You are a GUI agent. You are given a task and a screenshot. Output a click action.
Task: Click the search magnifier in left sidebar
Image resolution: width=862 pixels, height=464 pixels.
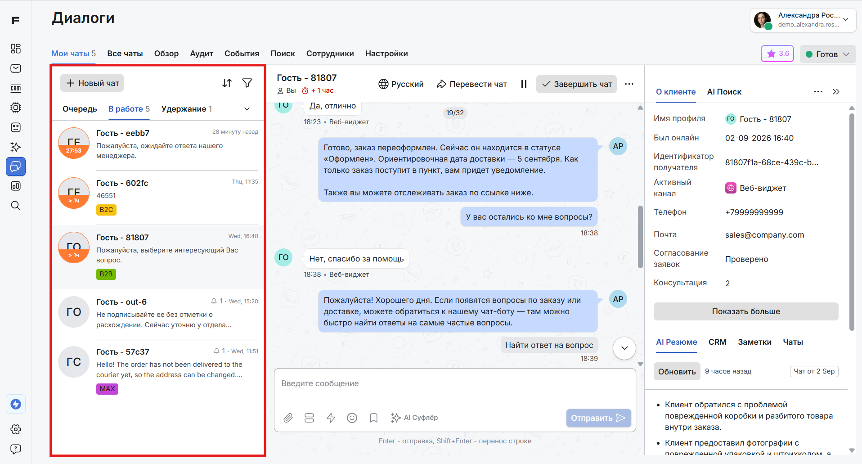pyautogui.click(x=16, y=206)
